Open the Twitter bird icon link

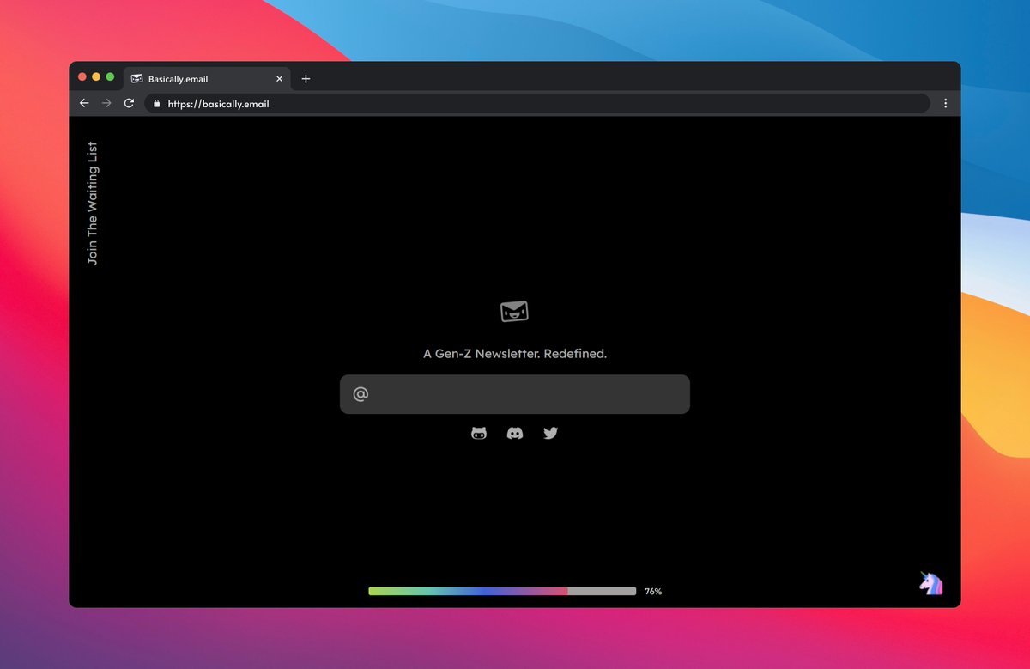coord(551,434)
